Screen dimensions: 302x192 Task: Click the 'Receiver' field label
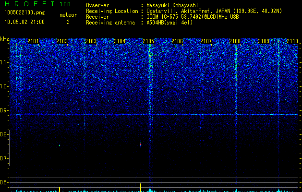pyautogui.click(x=97, y=17)
